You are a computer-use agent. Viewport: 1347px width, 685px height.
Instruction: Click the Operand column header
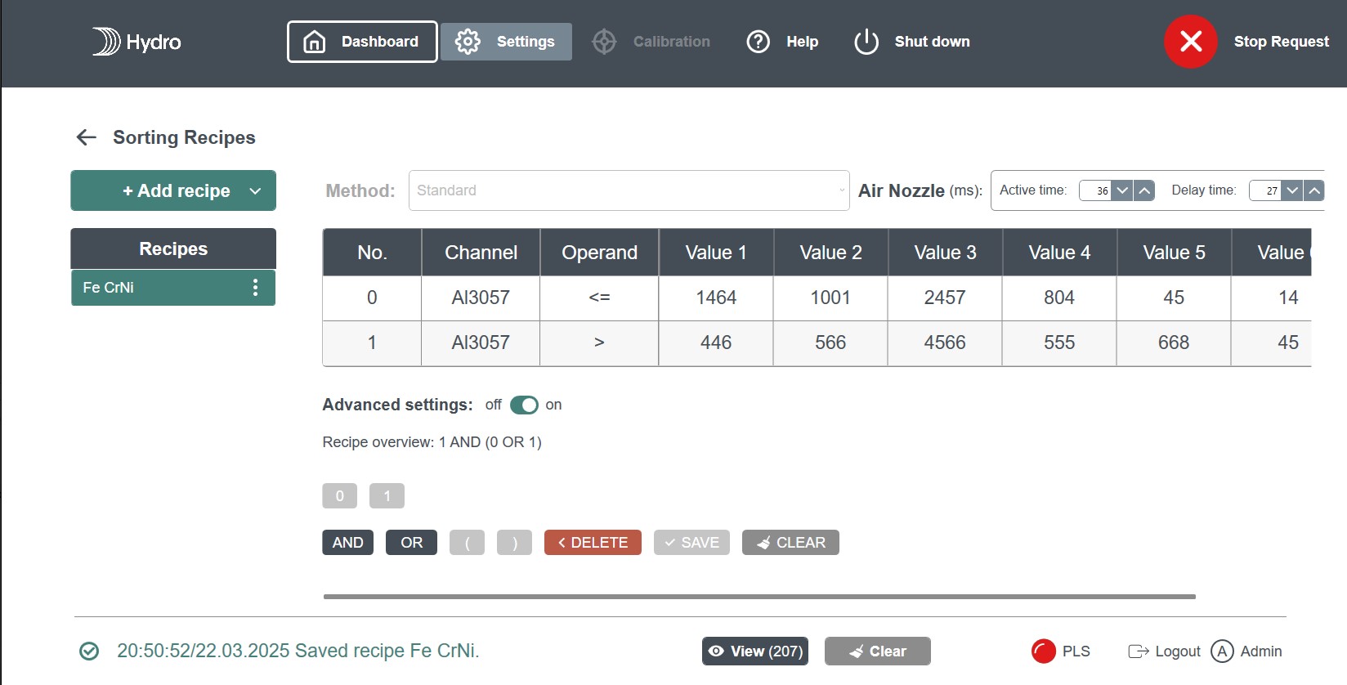pos(599,253)
